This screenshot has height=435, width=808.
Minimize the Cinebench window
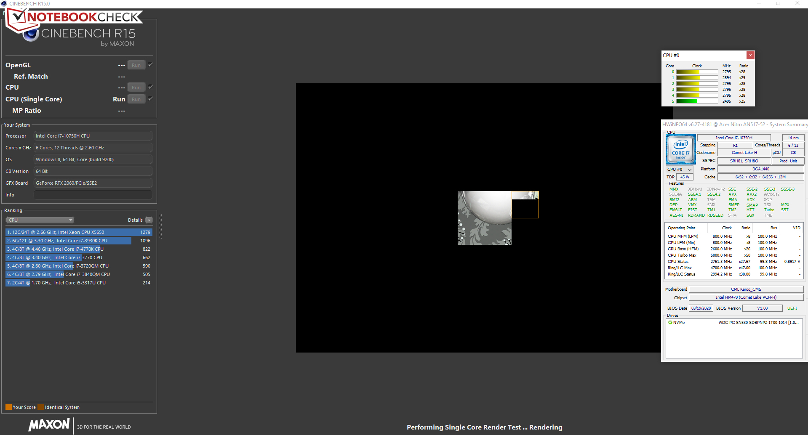click(759, 3)
